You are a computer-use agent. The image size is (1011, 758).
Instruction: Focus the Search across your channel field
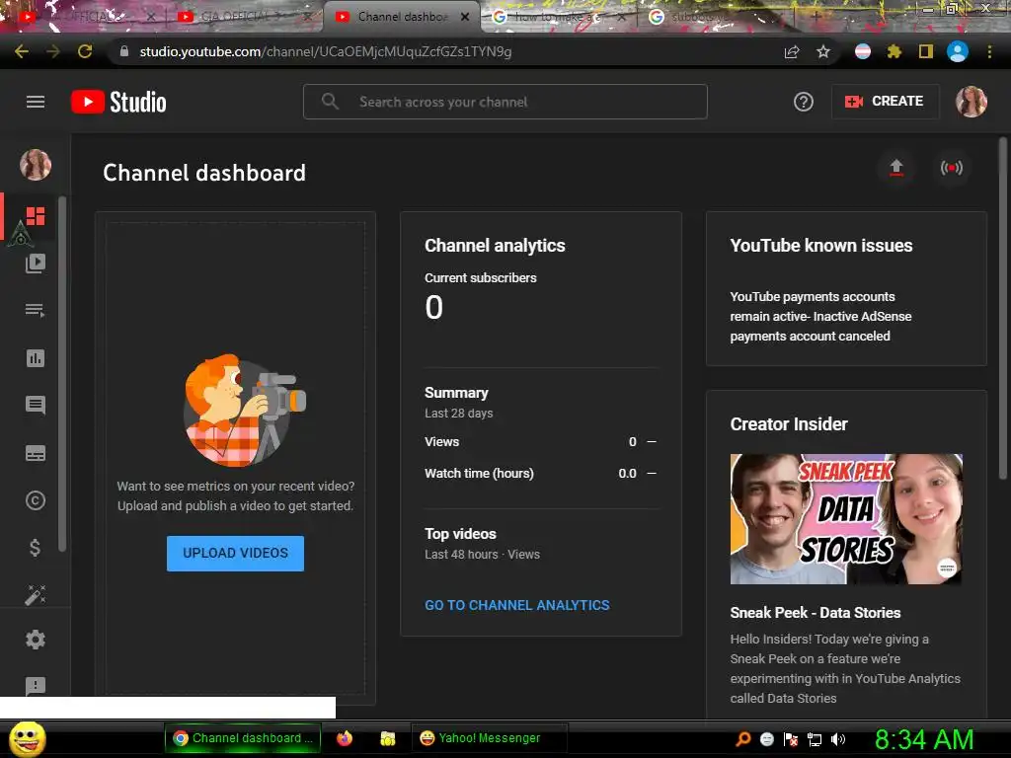(505, 102)
